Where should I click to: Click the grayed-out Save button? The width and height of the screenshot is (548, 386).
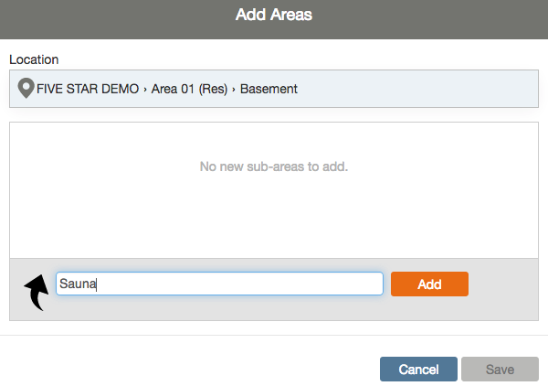point(500,370)
